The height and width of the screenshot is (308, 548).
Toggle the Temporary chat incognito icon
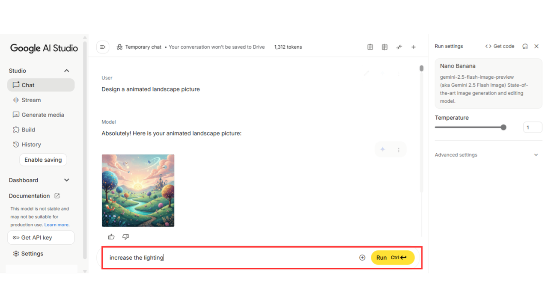(119, 47)
